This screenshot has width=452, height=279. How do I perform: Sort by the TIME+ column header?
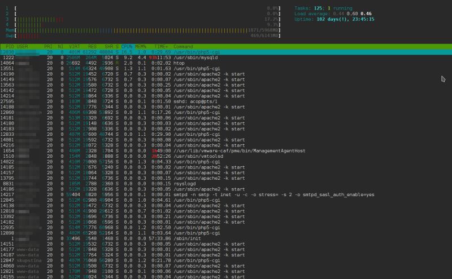(x=161, y=47)
